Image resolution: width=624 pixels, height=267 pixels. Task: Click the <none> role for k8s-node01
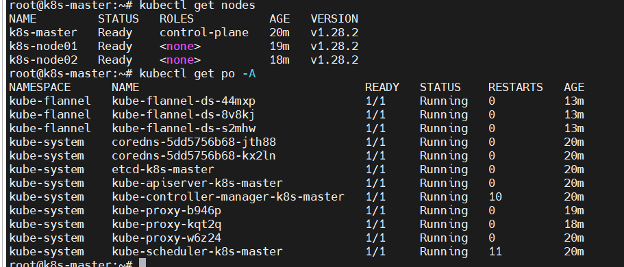(180, 46)
